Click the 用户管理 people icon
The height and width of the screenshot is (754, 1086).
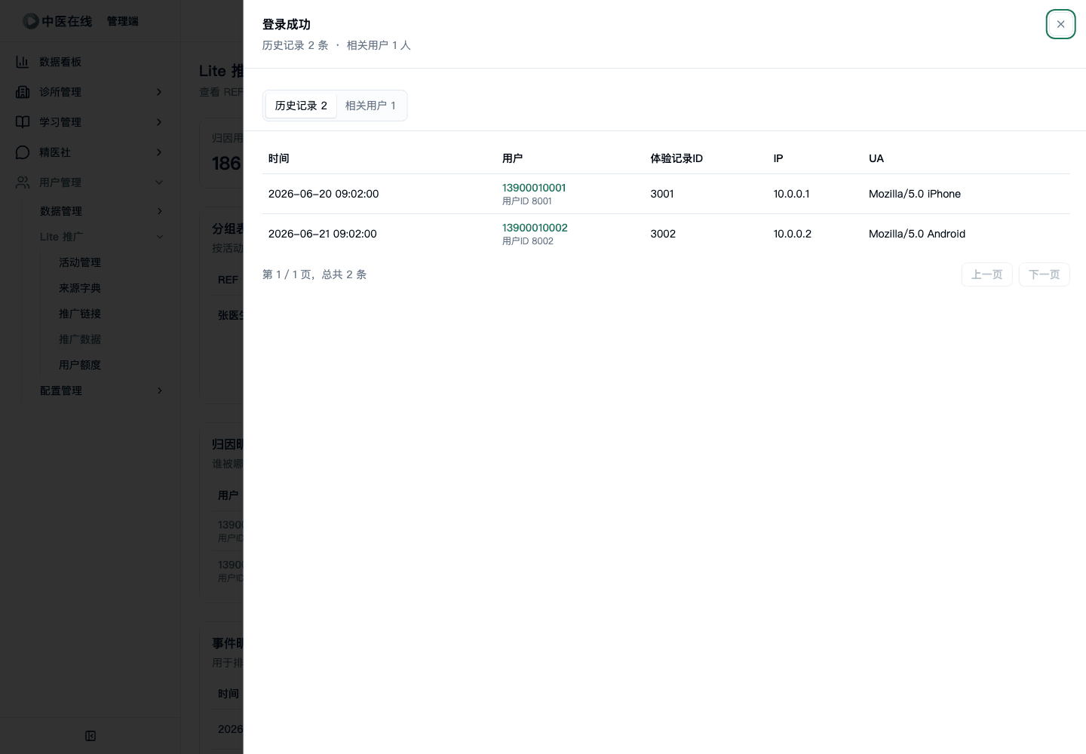pyautogui.click(x=23, y=182)
